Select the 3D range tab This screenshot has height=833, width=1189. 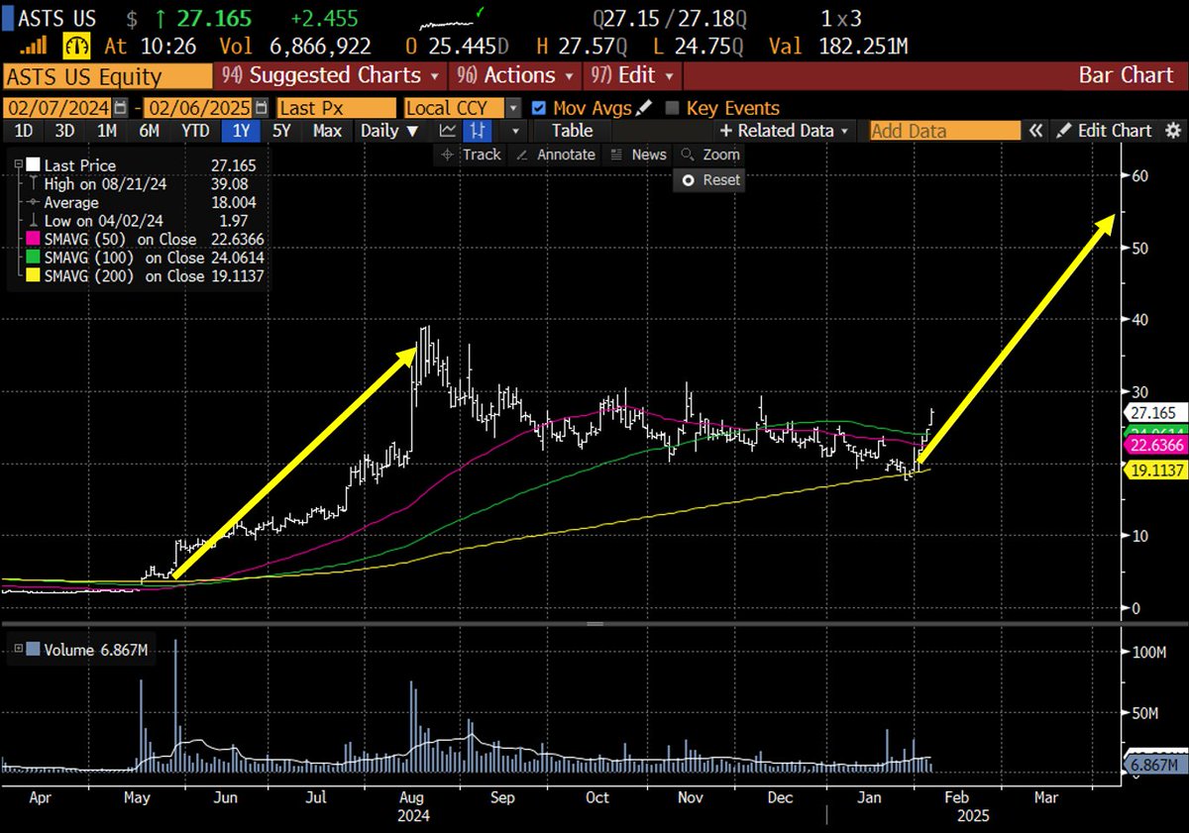click(63, 131)
